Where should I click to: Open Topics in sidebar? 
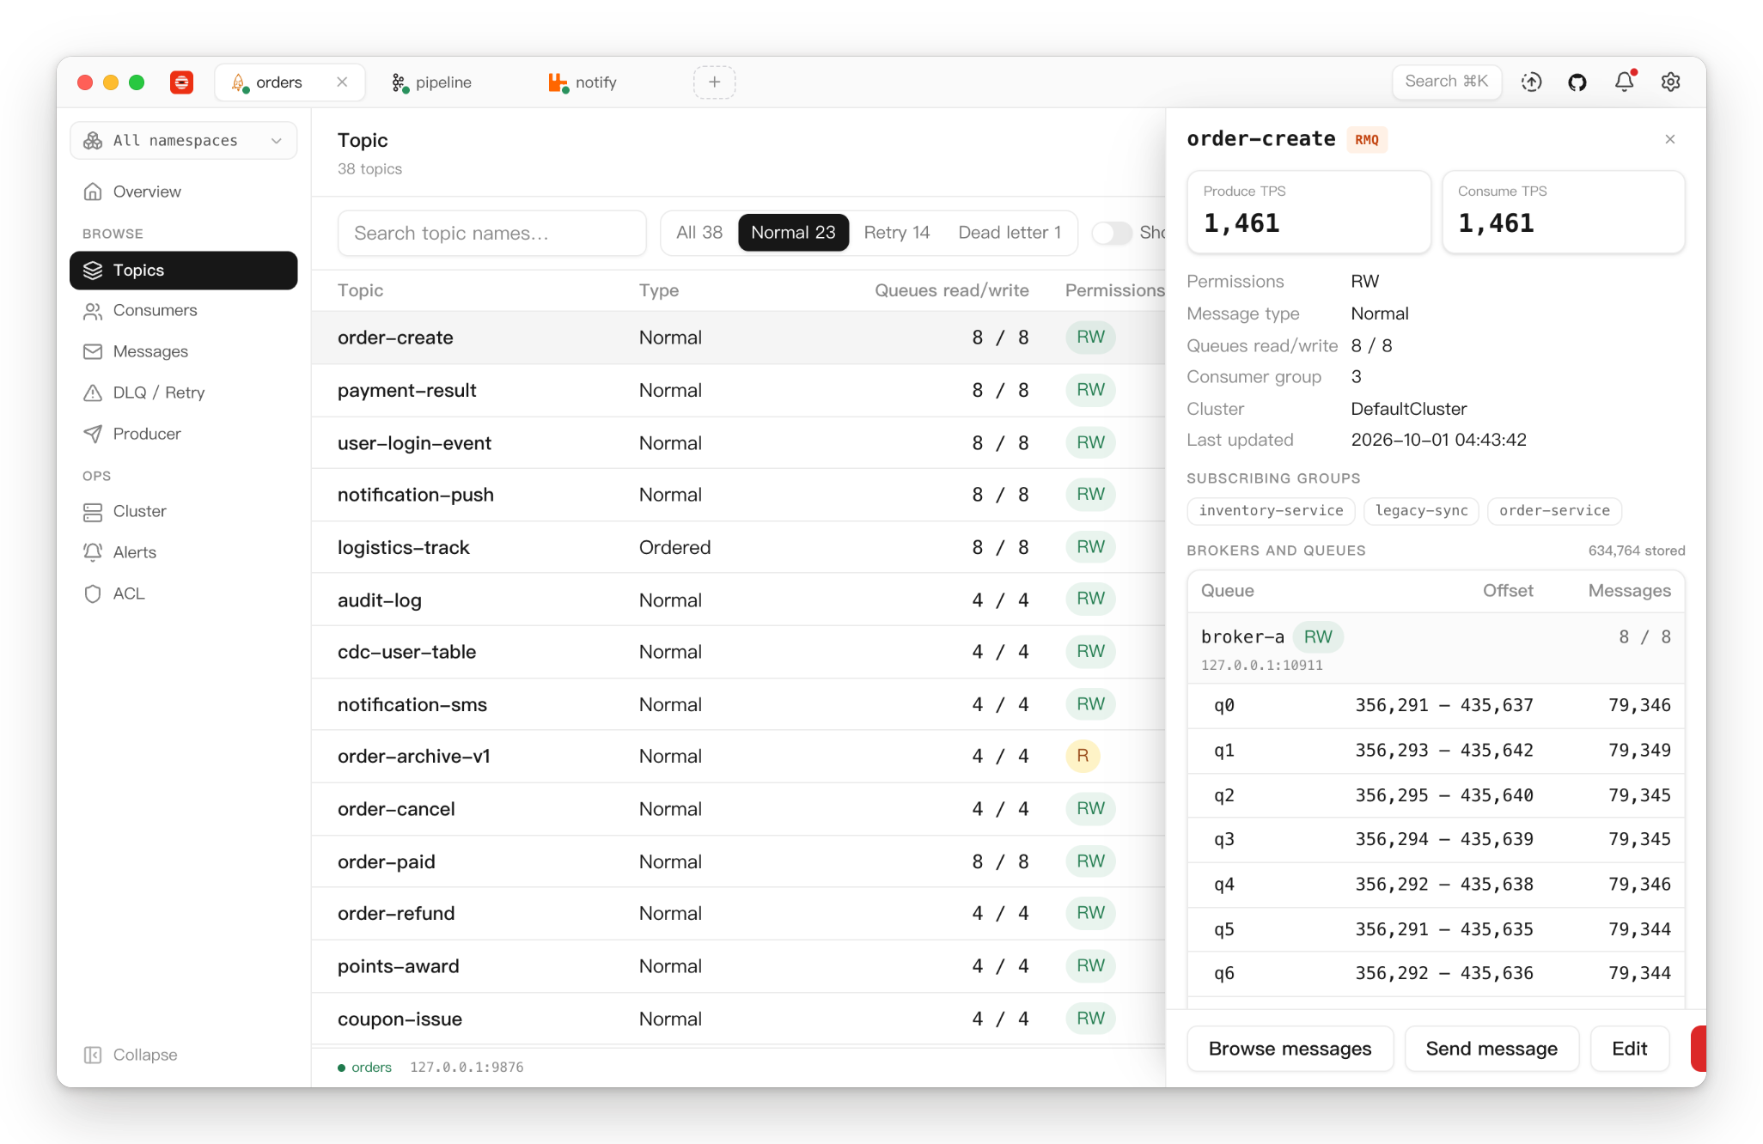pyautogui.click(x=184, y=271)
